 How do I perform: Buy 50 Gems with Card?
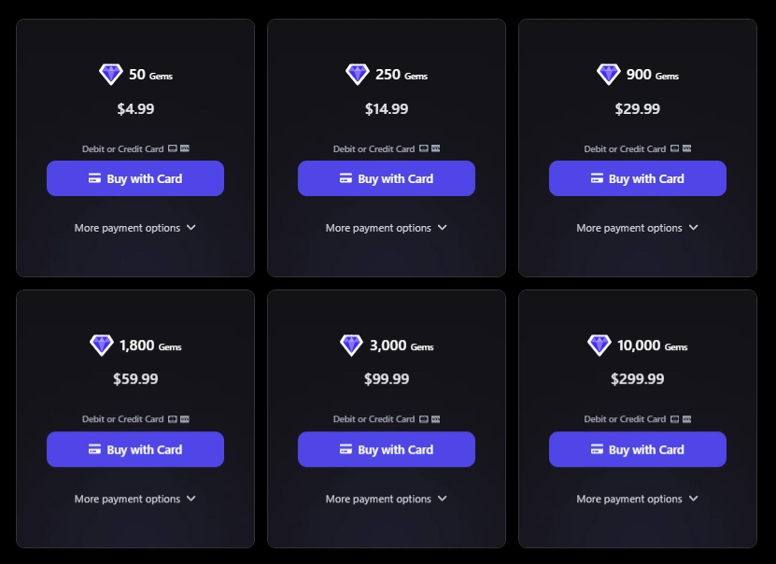coord(135,178)
